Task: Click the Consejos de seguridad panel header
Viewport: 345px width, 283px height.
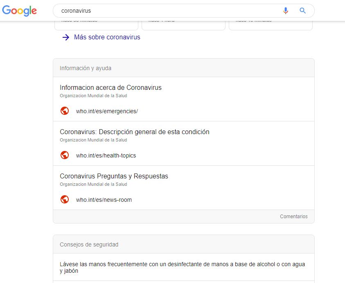Action: tap(89, 244)
